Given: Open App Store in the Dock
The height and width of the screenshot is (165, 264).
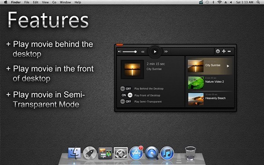Looking at the screenshot, I should pyautogui.click(x=136, y=153).
